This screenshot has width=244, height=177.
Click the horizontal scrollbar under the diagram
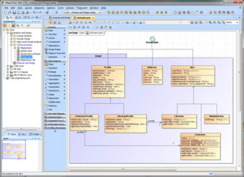pos(123,169)
